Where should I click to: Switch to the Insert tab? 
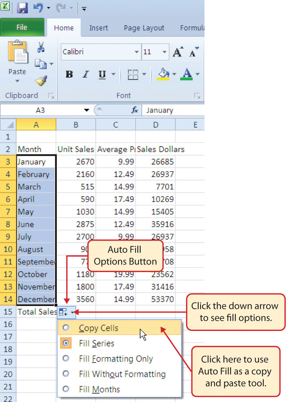(98, 28)
